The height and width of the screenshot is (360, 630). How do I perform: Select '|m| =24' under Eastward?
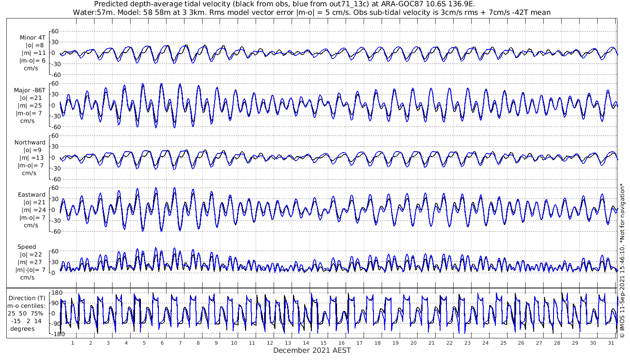[x=33, y=210]
